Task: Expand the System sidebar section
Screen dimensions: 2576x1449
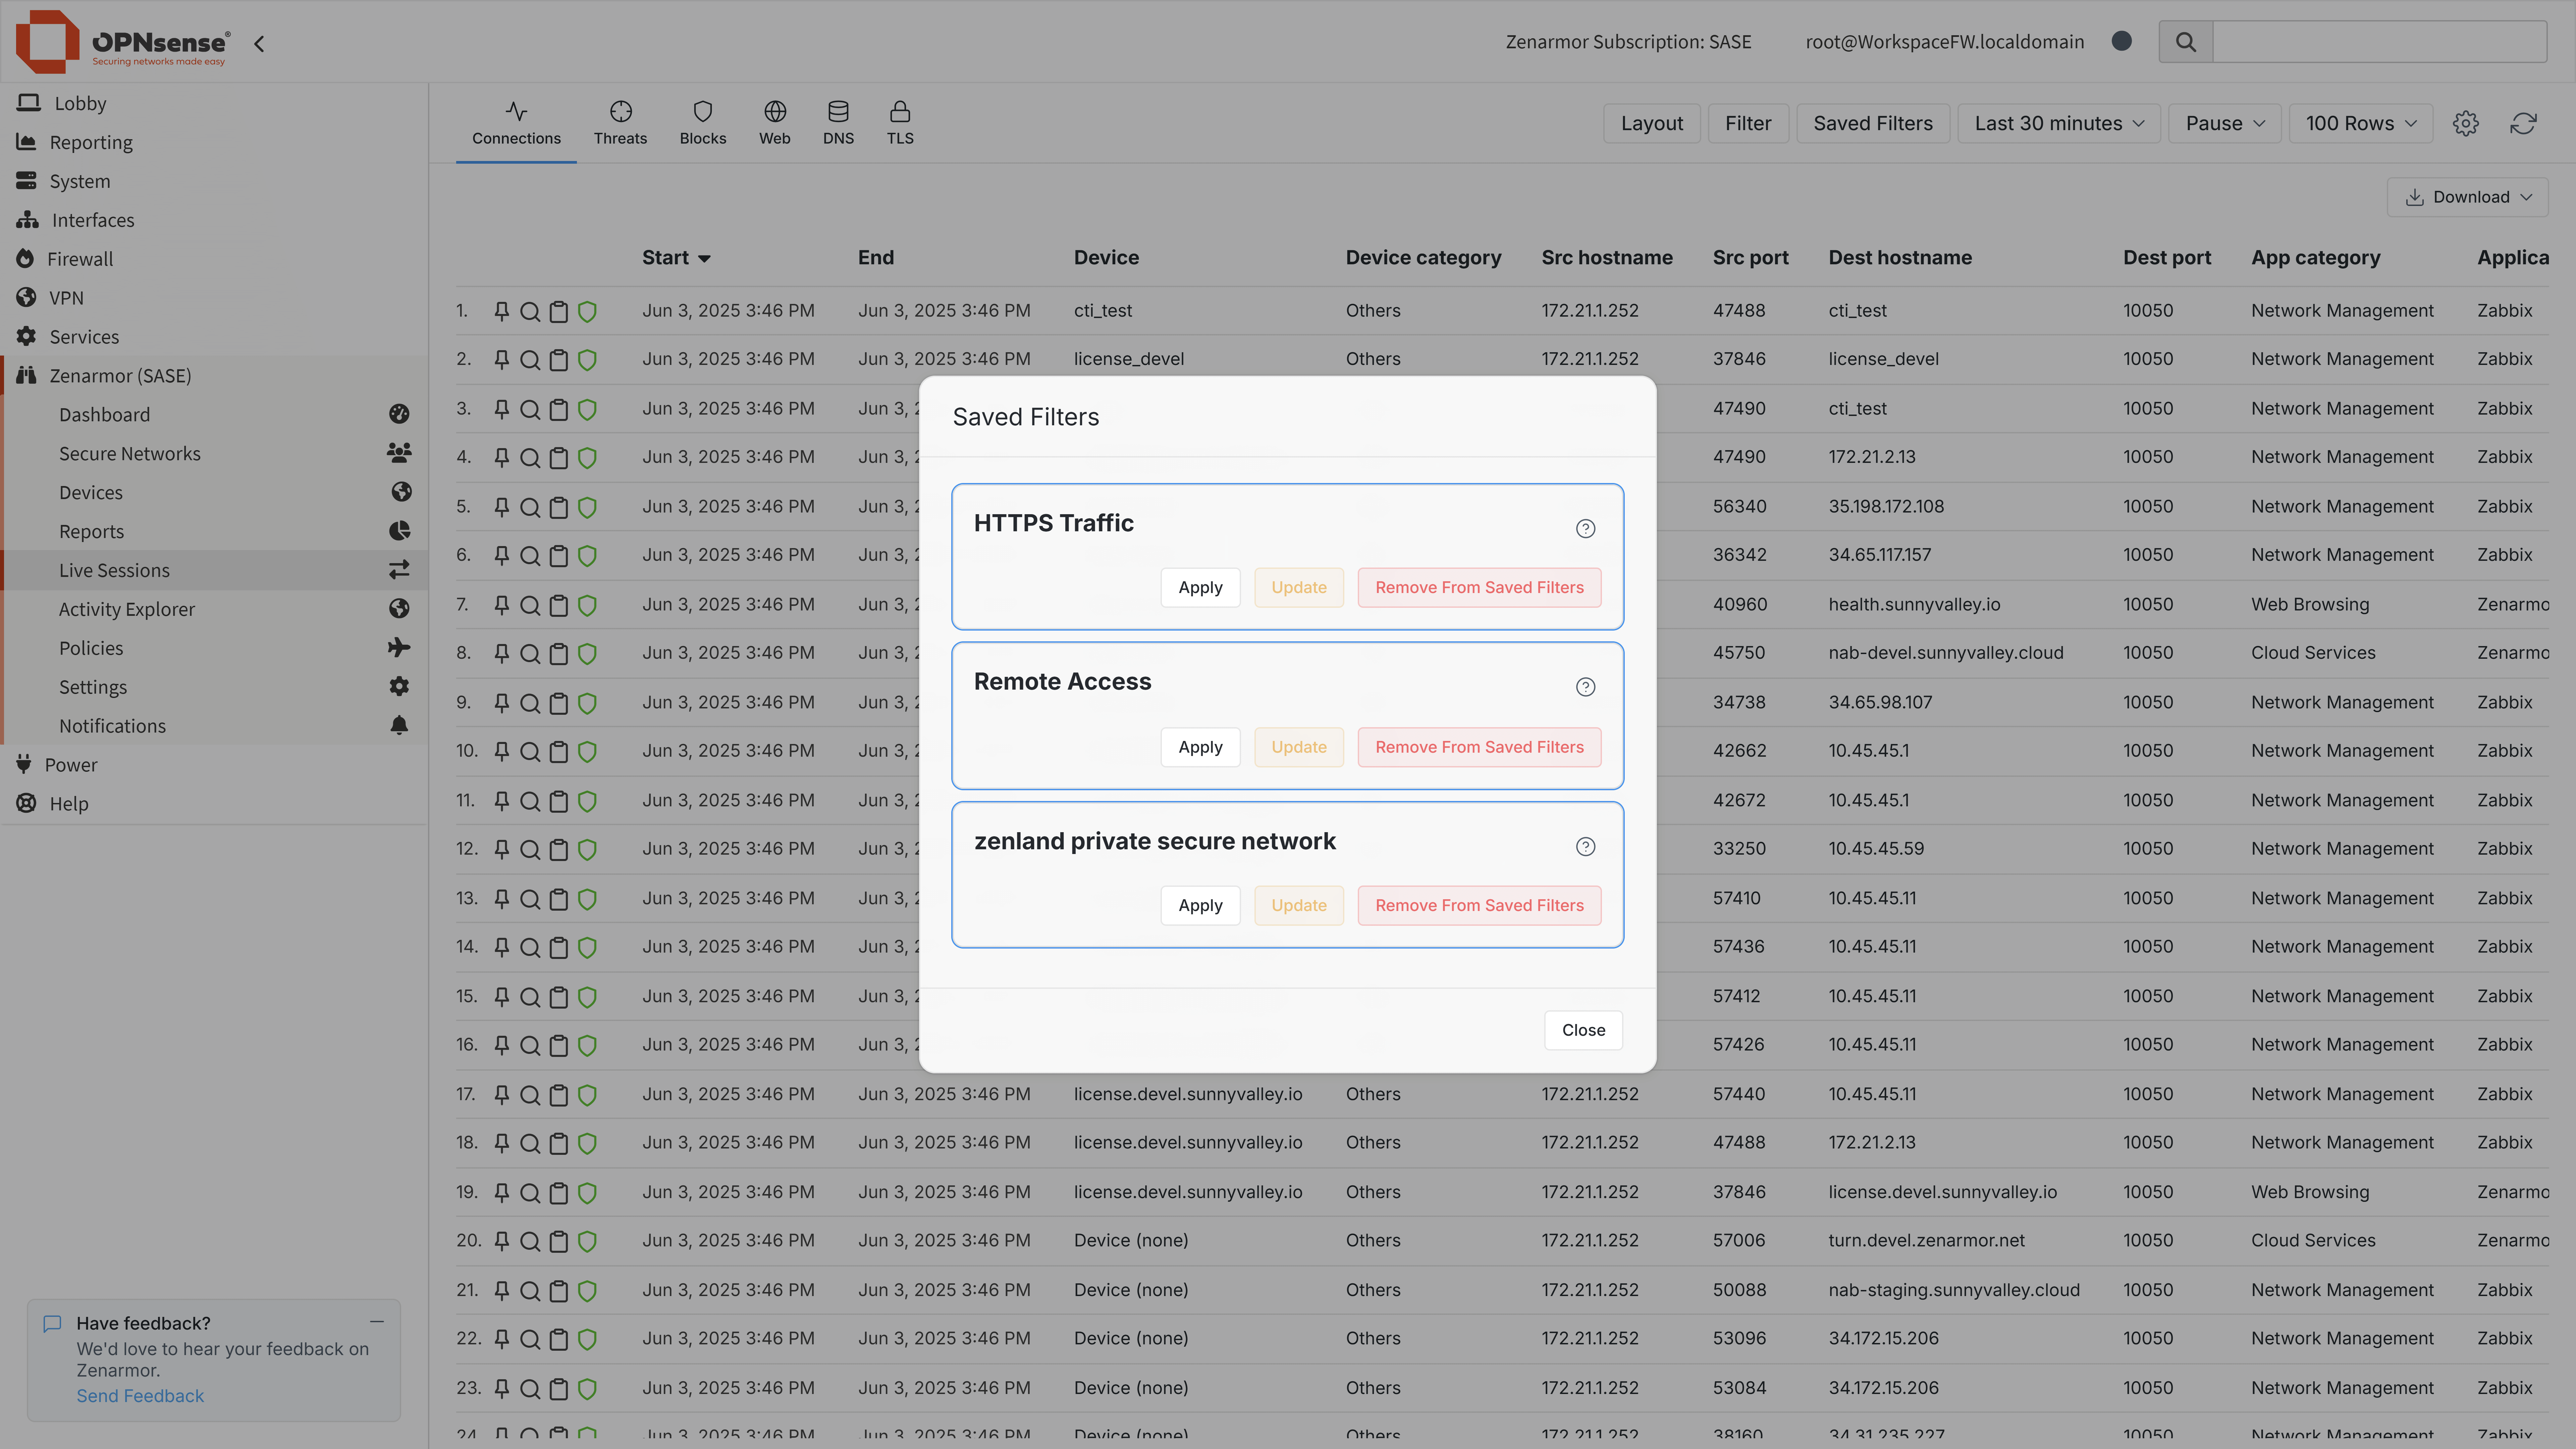Action: pos(80,181)
